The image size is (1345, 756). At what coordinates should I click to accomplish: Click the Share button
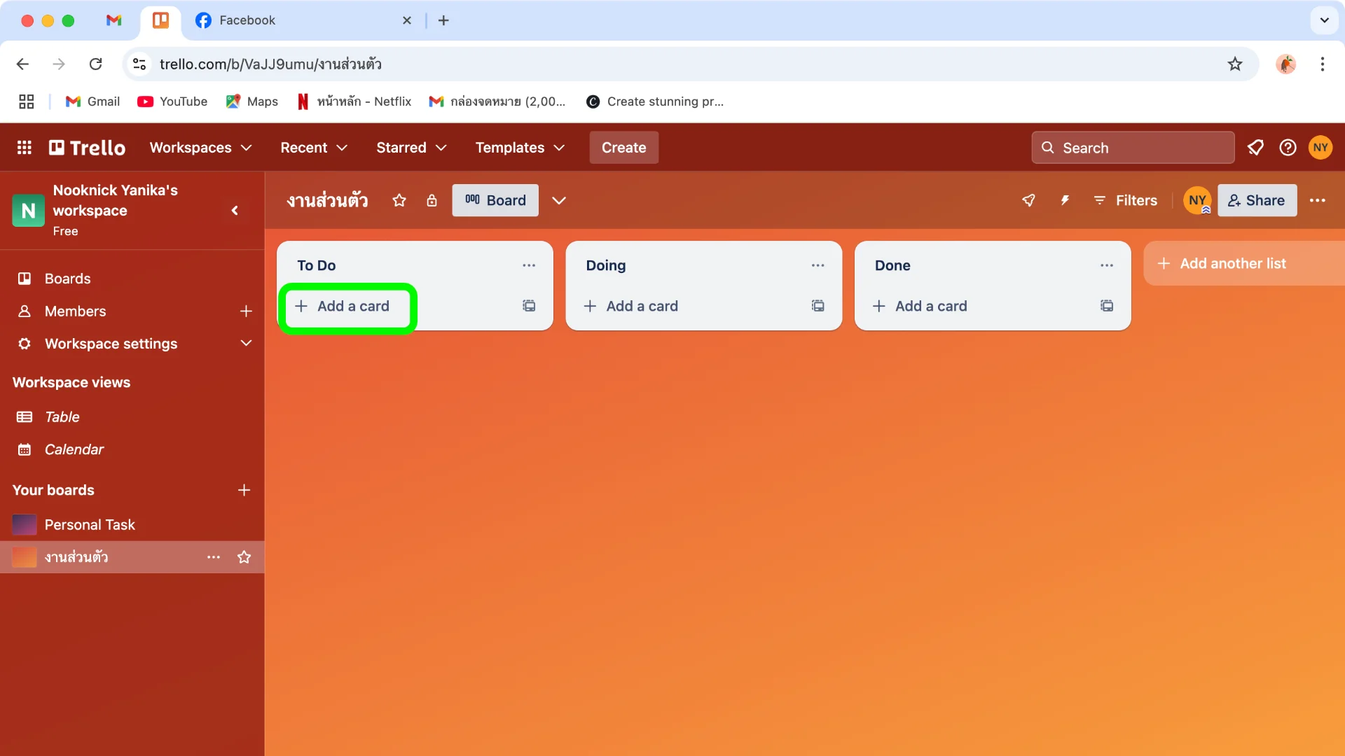coord(1257,200)
